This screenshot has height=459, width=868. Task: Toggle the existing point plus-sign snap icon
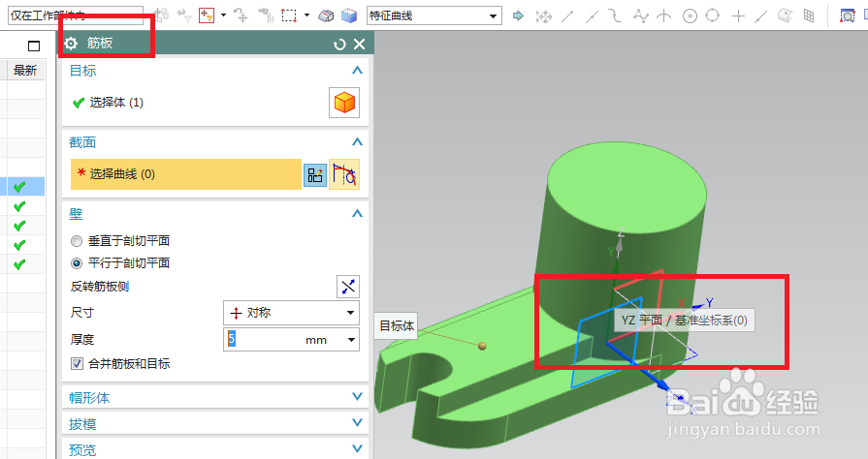738,16
